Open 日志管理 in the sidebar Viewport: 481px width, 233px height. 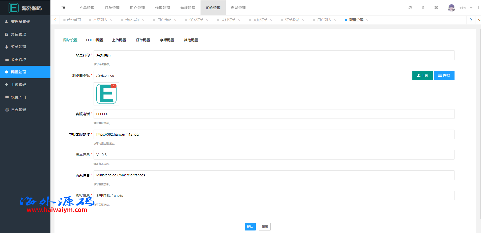[19, 110]
